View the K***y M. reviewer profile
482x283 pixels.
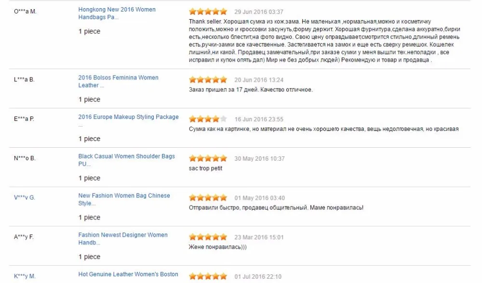(x=25, y=276)
